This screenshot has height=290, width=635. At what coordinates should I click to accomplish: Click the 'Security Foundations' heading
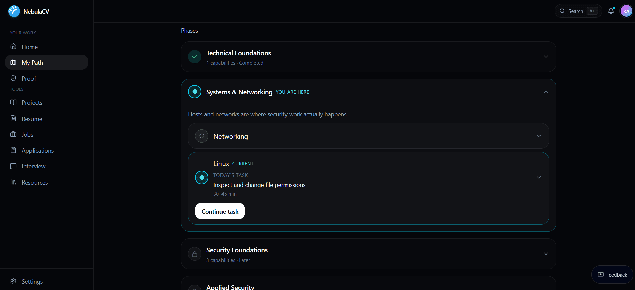[237, 250]
